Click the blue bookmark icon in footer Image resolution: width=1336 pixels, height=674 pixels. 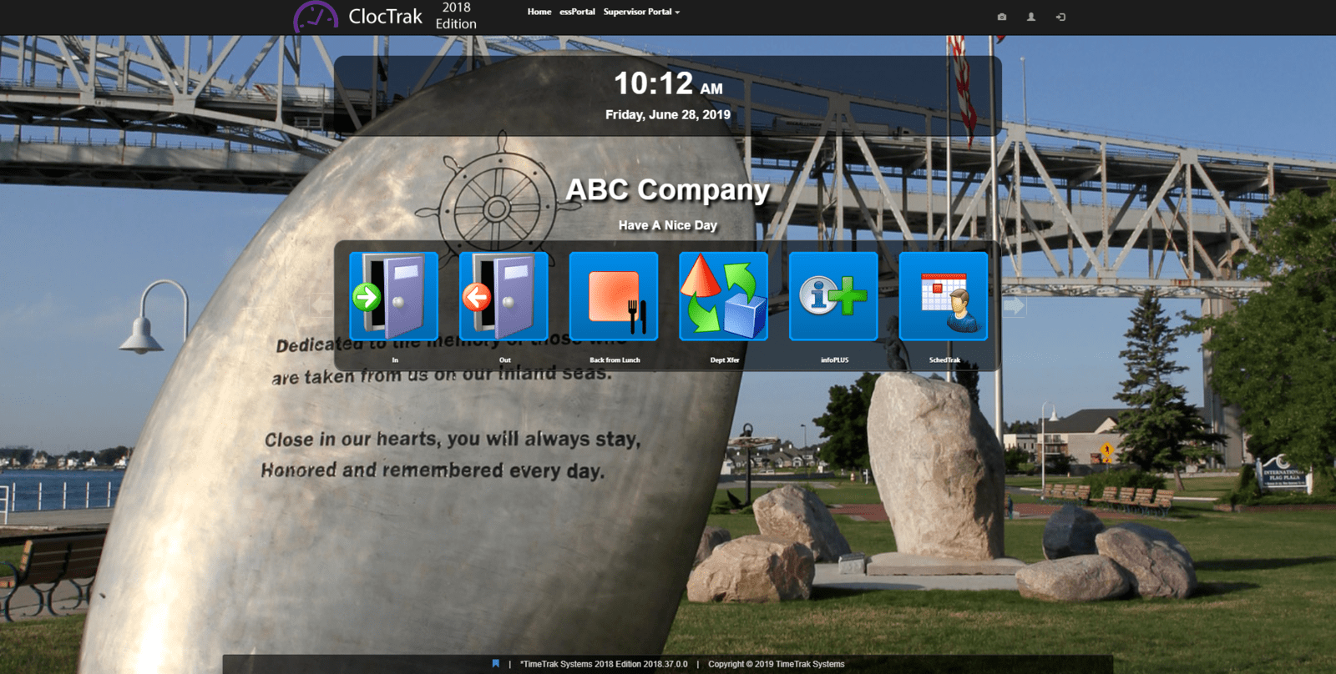coord(496,664)
